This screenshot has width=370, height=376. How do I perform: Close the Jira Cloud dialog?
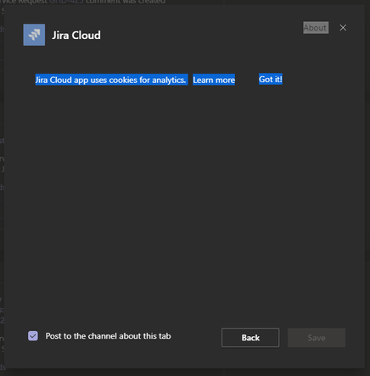(343, 28)
